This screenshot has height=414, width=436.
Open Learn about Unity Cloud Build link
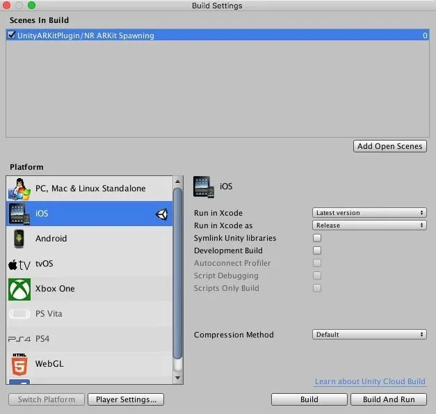pyautogui.click(x=370, y=381)
